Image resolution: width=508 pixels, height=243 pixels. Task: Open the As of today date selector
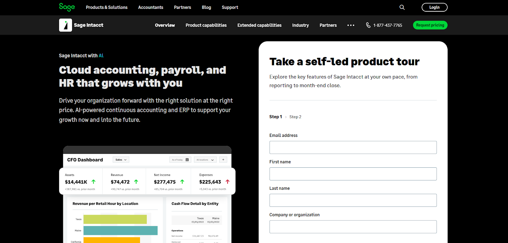click(180, 160)
